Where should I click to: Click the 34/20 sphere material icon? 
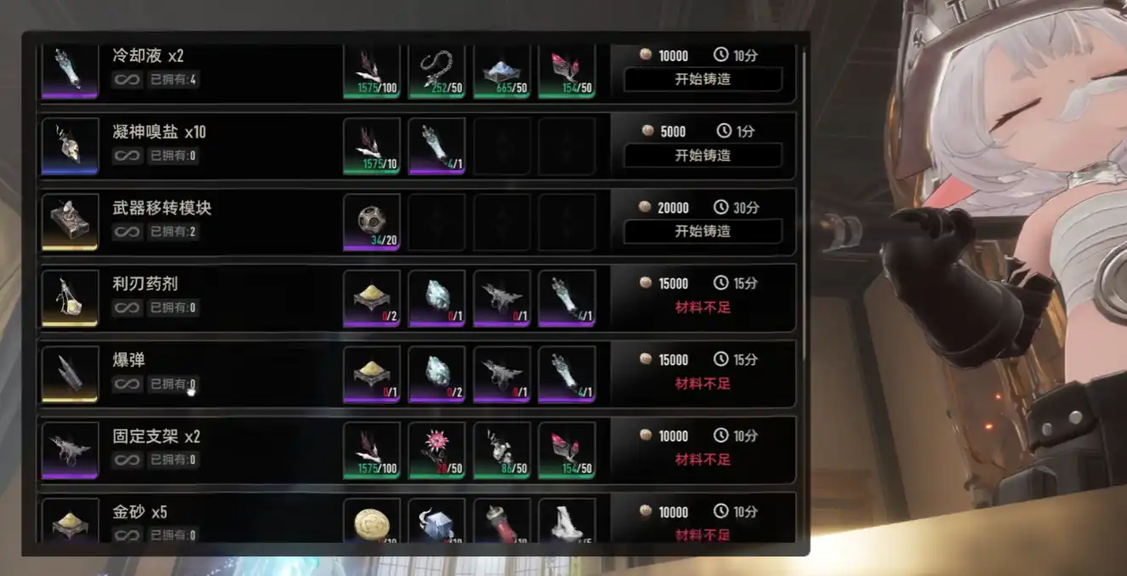372,222
